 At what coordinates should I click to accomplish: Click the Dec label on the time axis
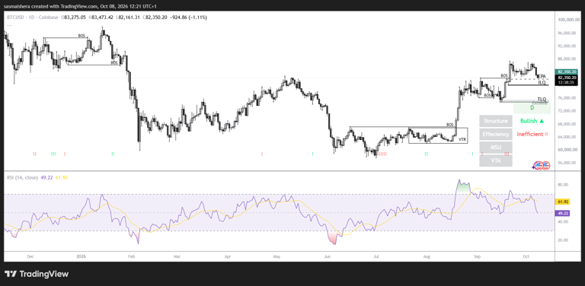click(x=30, y=256)
